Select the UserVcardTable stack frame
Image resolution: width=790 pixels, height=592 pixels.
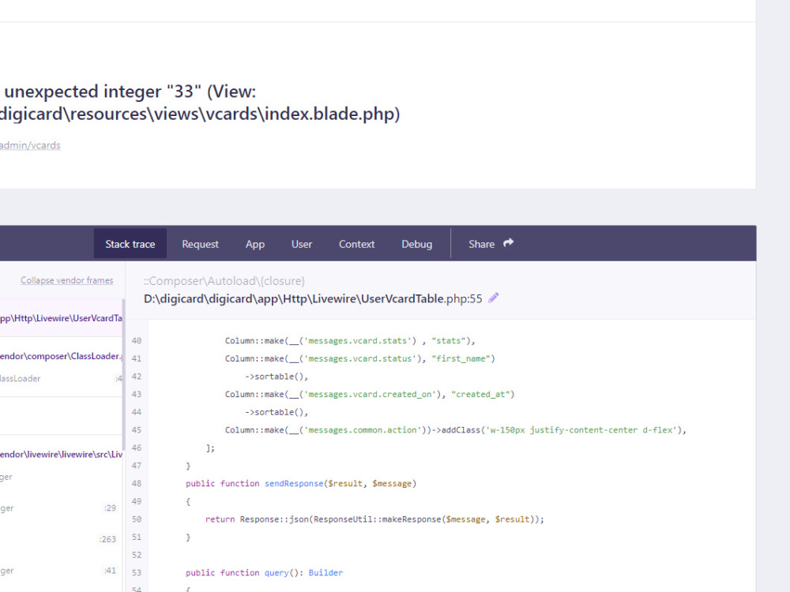pos(61,318)
